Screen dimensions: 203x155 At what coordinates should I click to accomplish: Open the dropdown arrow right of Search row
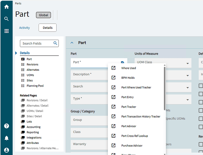[187, 88]
